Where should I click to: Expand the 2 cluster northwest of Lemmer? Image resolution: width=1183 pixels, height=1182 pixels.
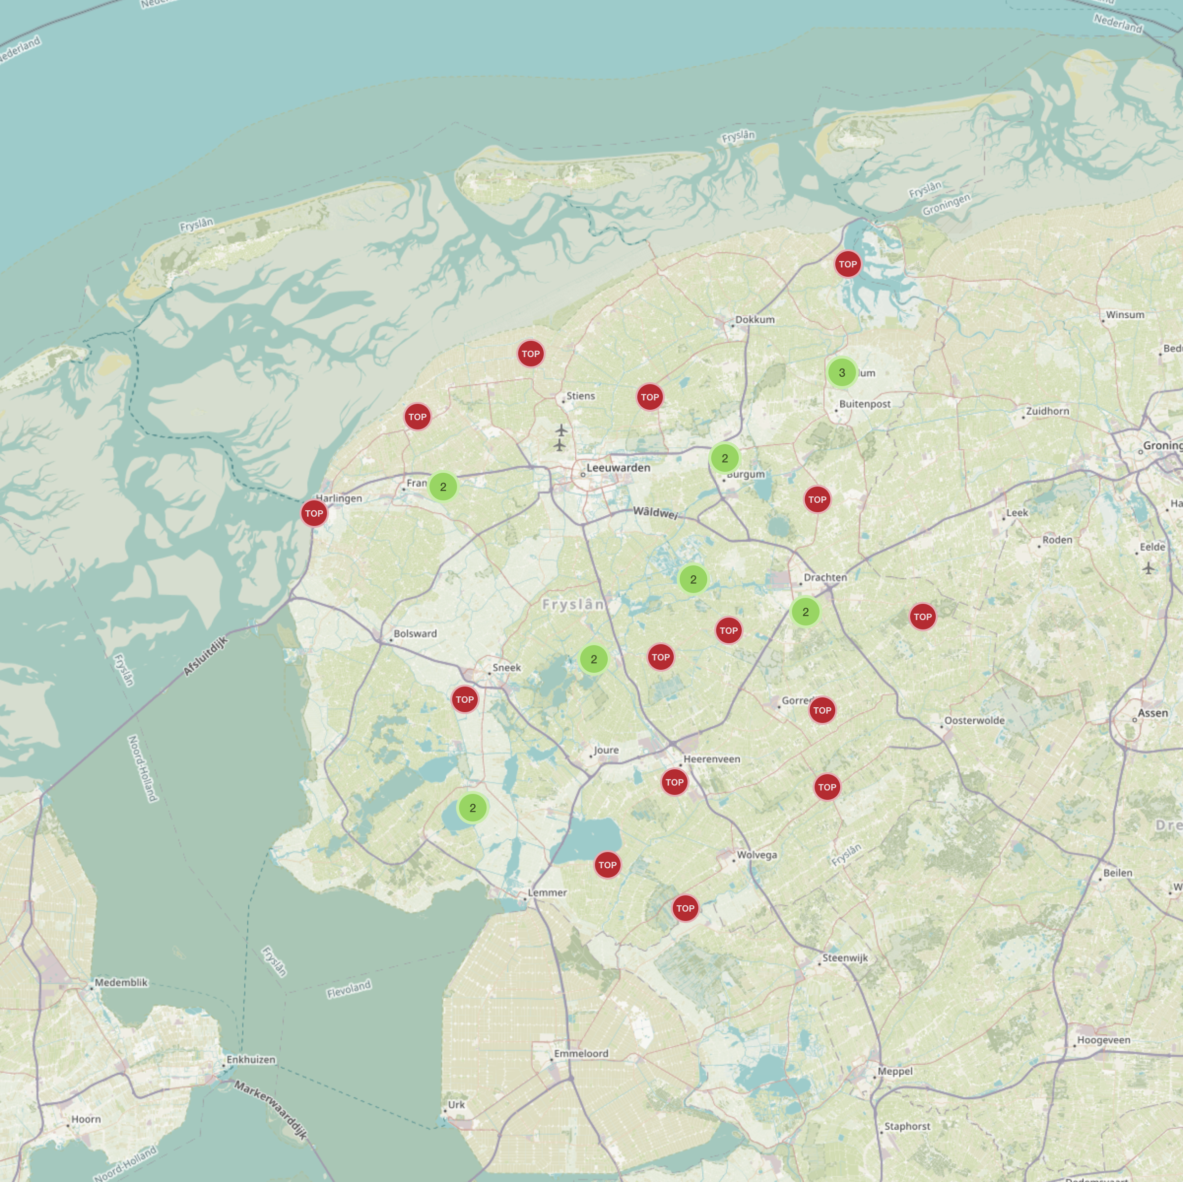point(472,808)
